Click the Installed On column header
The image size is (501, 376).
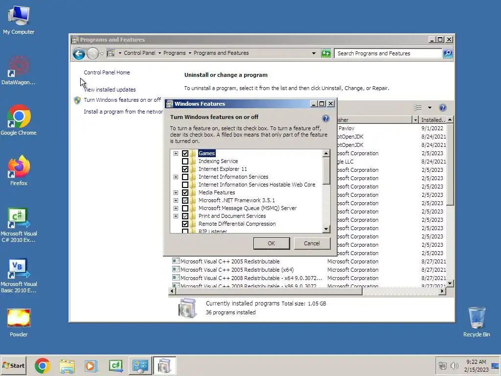pyautogui.click(x=433, y=120)
